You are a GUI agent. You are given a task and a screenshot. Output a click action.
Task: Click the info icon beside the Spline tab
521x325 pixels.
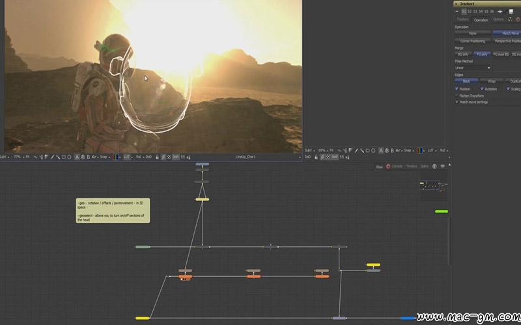tap(434, 166)
